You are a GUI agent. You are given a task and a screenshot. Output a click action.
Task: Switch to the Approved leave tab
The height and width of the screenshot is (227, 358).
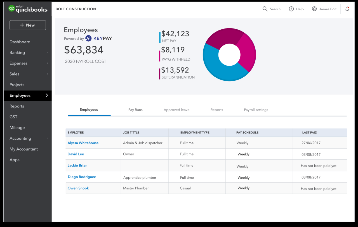pos(176,110)
